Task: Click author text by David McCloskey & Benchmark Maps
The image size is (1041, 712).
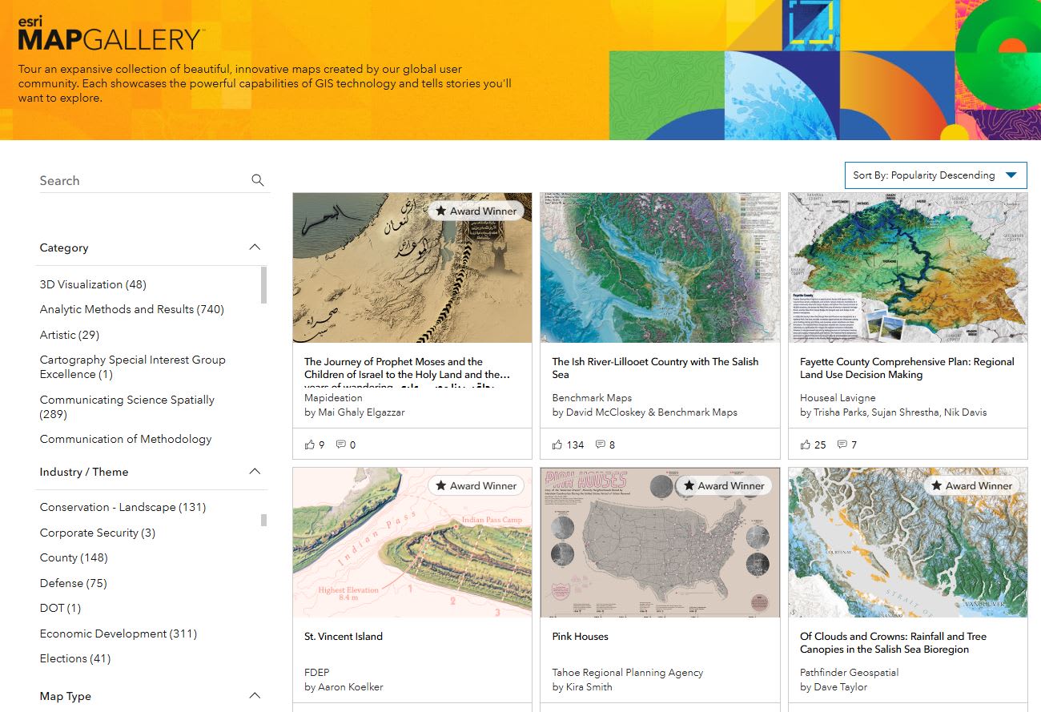Action: tap(645, 412)
